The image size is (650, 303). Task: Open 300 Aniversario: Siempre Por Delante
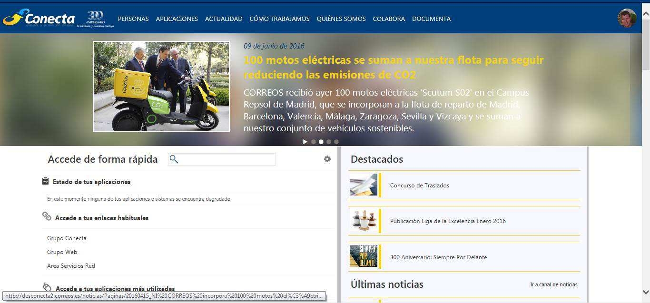pyautogui.click(x=438, y=257)
